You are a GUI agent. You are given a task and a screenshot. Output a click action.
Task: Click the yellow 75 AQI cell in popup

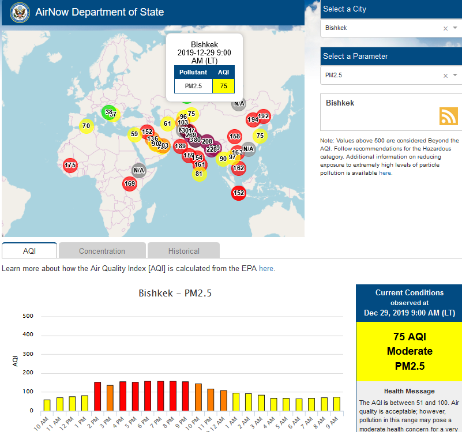click(223, 86)
